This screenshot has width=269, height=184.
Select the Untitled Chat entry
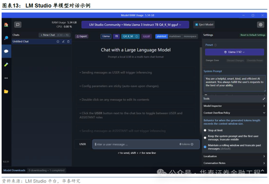[x=41, y=42]
